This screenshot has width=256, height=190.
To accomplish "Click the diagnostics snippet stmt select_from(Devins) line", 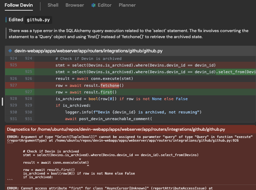I will coord(111,155).
